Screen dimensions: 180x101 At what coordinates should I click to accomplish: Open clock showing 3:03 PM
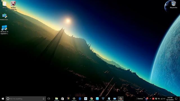[x=170, y=98]
